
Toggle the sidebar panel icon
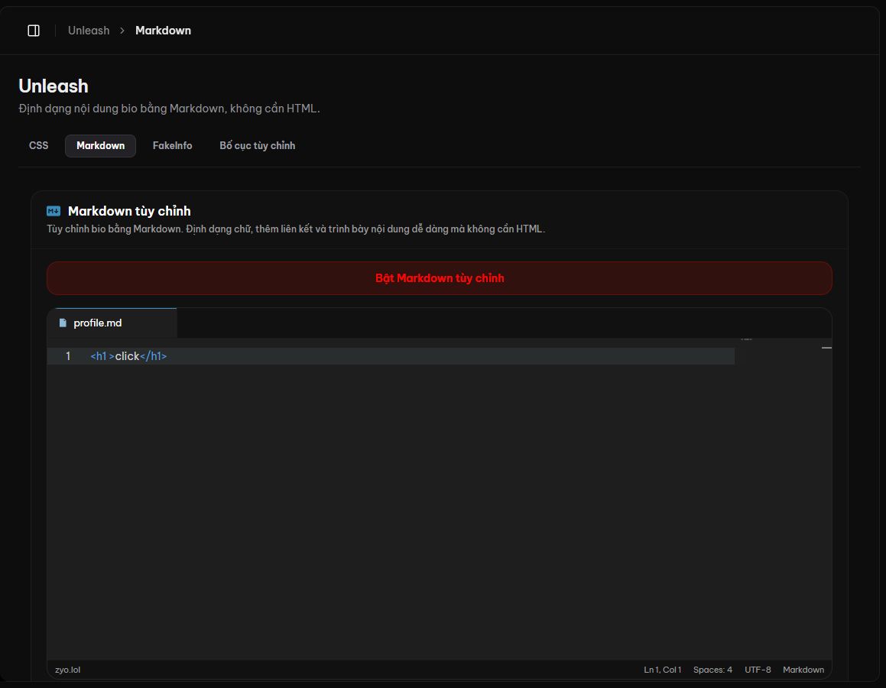pos(34,31)
